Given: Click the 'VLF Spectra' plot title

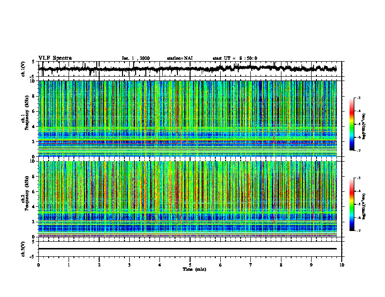Looking at the screenshot, I should coord(55,58).
